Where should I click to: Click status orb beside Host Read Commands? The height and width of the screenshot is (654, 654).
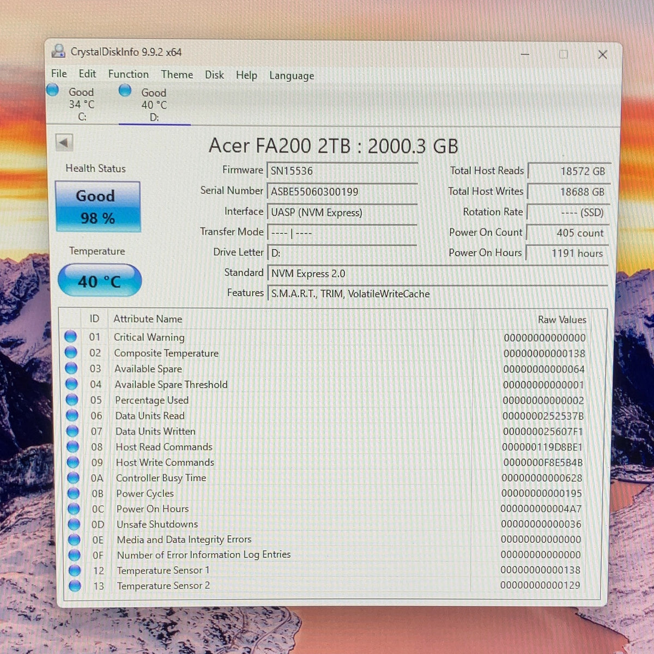click(x=72, y=447)
